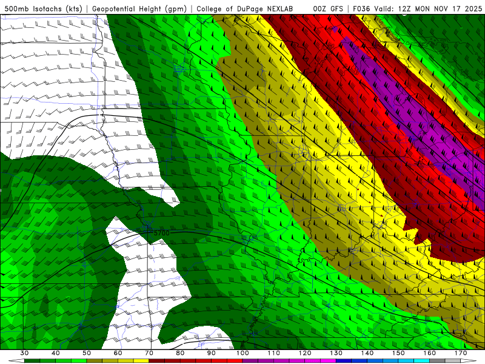This screenshot has width=485, height=364.
Task: Click the cyan swatch left of 160
Action: click(422, 362)
